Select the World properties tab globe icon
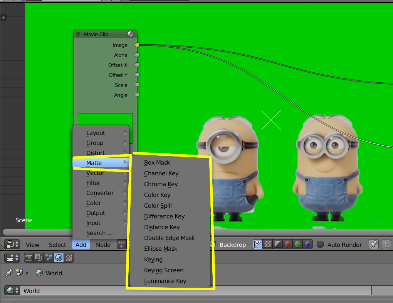Viewport: 393px width, 303px height. [x=59, y=258]
